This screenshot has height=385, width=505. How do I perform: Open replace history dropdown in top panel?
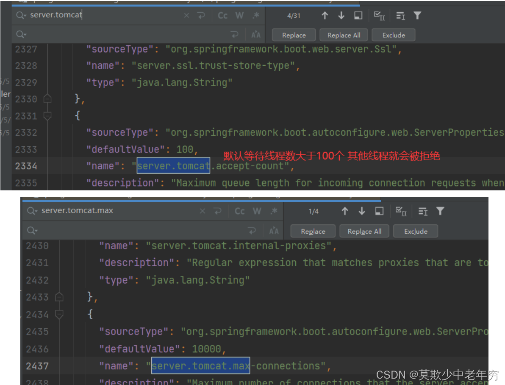tap(21, 34)
